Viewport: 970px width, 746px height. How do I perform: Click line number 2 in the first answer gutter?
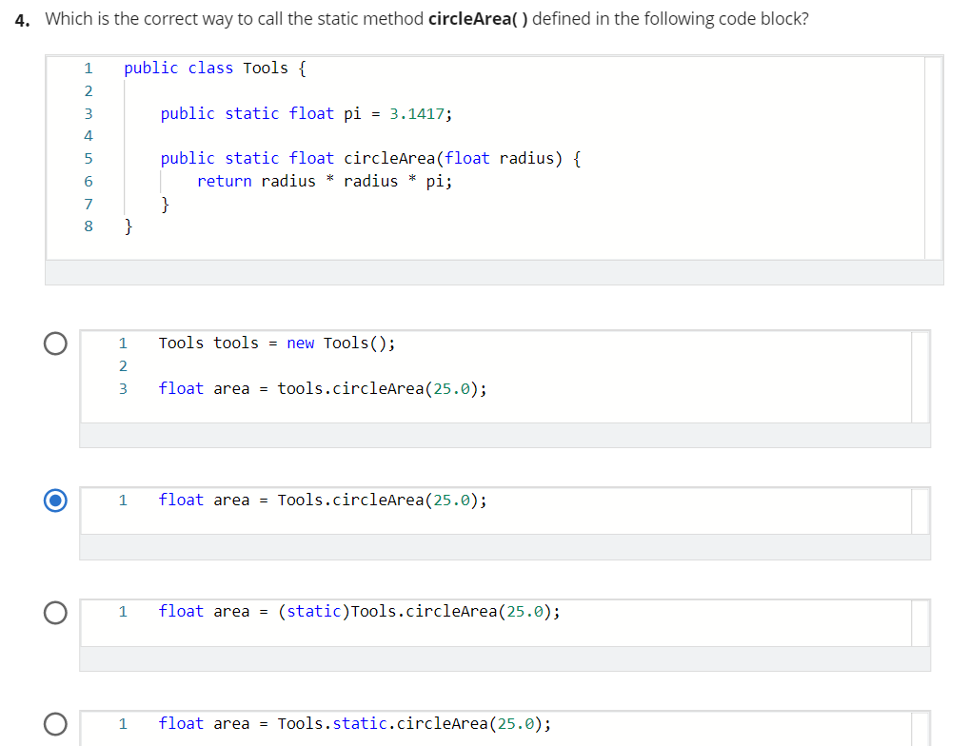click(x=123, y=366)
